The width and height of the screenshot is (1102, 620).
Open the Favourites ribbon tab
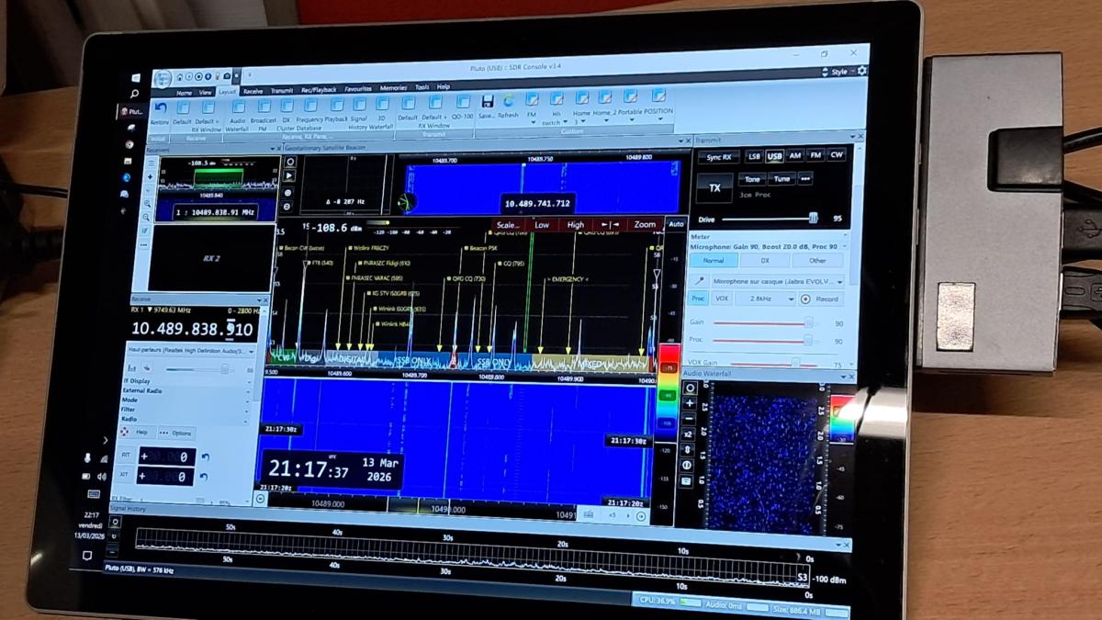(x=358, y=89)
